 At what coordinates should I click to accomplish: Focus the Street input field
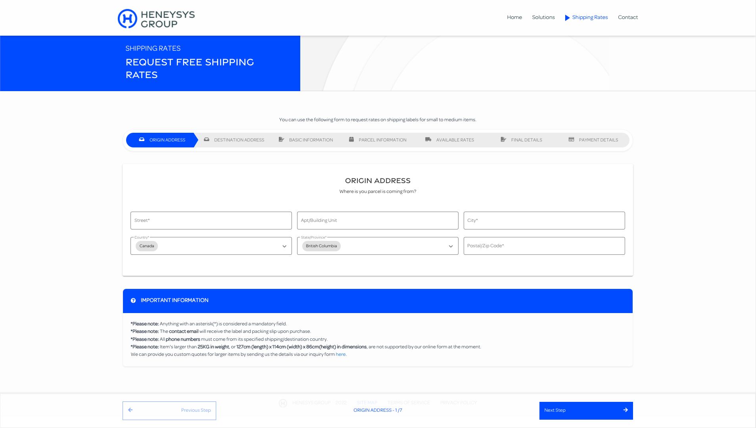(211, 220)
